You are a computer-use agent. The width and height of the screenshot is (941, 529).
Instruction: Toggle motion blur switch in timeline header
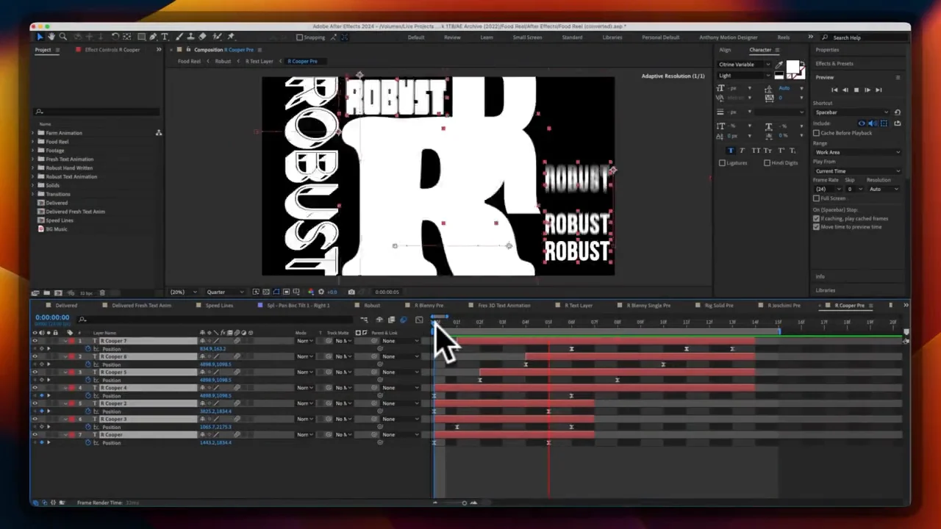coord(403,320)
